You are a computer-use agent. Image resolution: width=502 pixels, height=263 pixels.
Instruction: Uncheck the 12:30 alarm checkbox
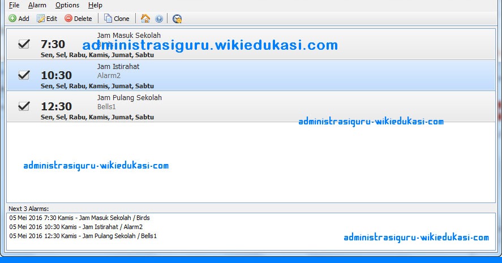[24, 106]
